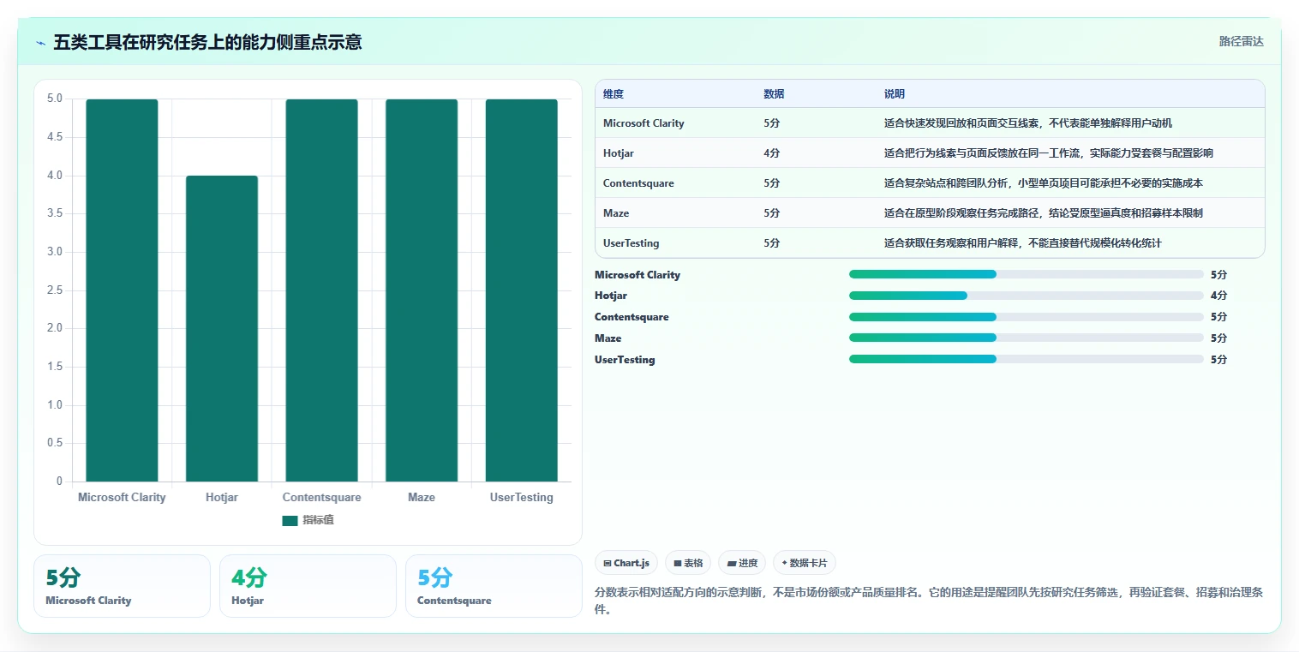Click the footnote starting with 分数表示相对适配方向
Viewport: 1299px width, 652px height.
pyautogui.click(x=928, y=601)
